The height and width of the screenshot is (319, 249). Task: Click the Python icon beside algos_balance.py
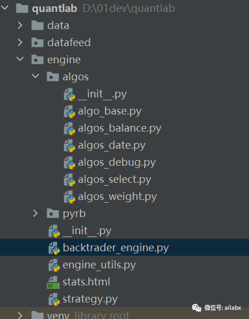[x=69, y=128]
